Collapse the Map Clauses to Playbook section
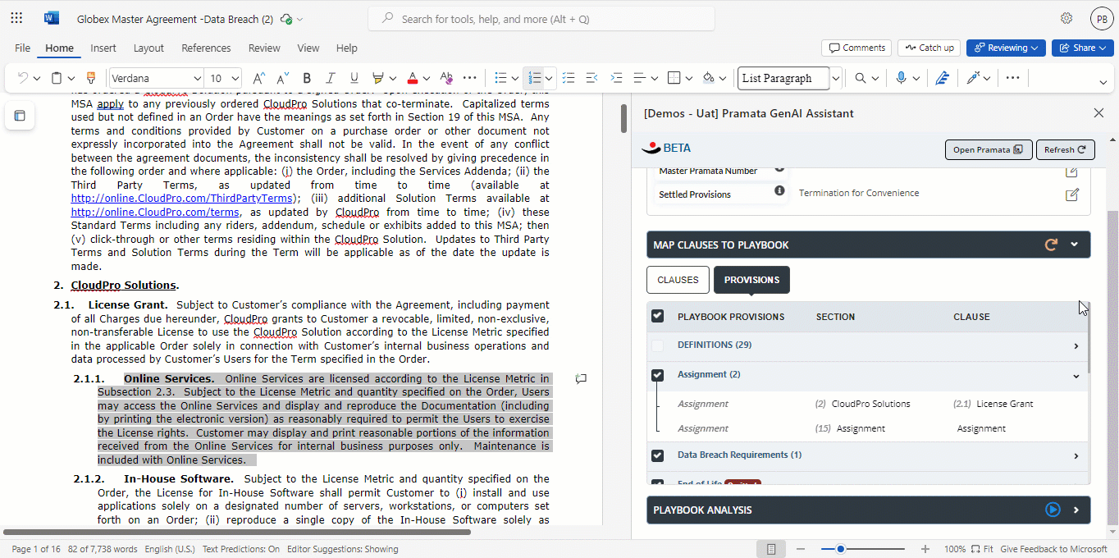Image resolution: width=1119 pixels, height=558 pixels. (1074, 245)
